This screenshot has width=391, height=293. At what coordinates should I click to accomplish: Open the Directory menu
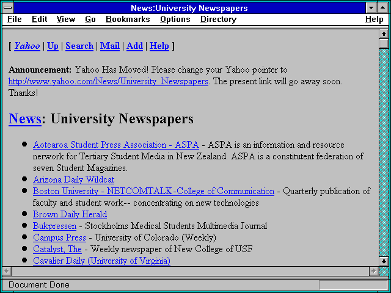[x=218, y=20]
